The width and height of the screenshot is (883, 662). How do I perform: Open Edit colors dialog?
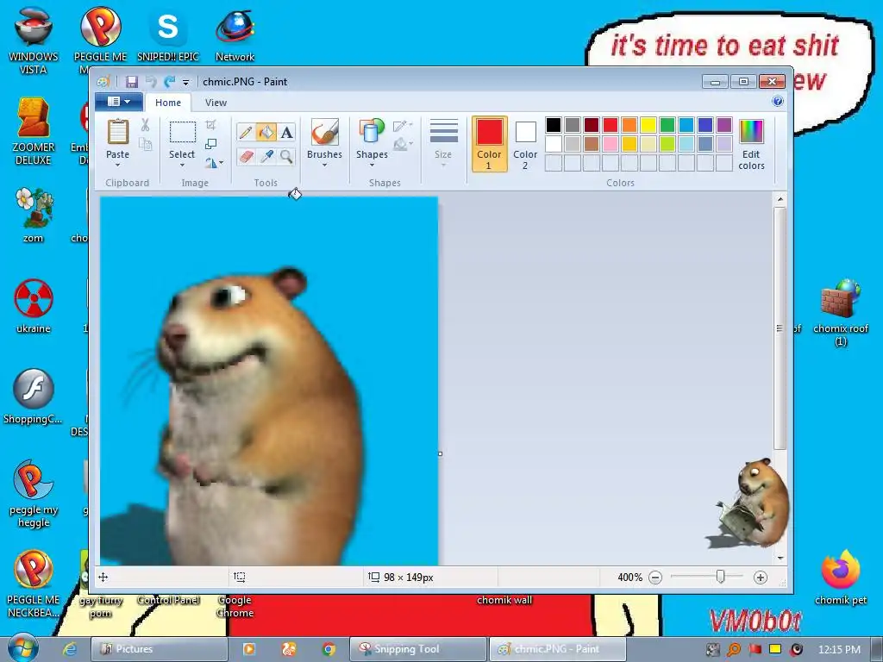(751, 144)
